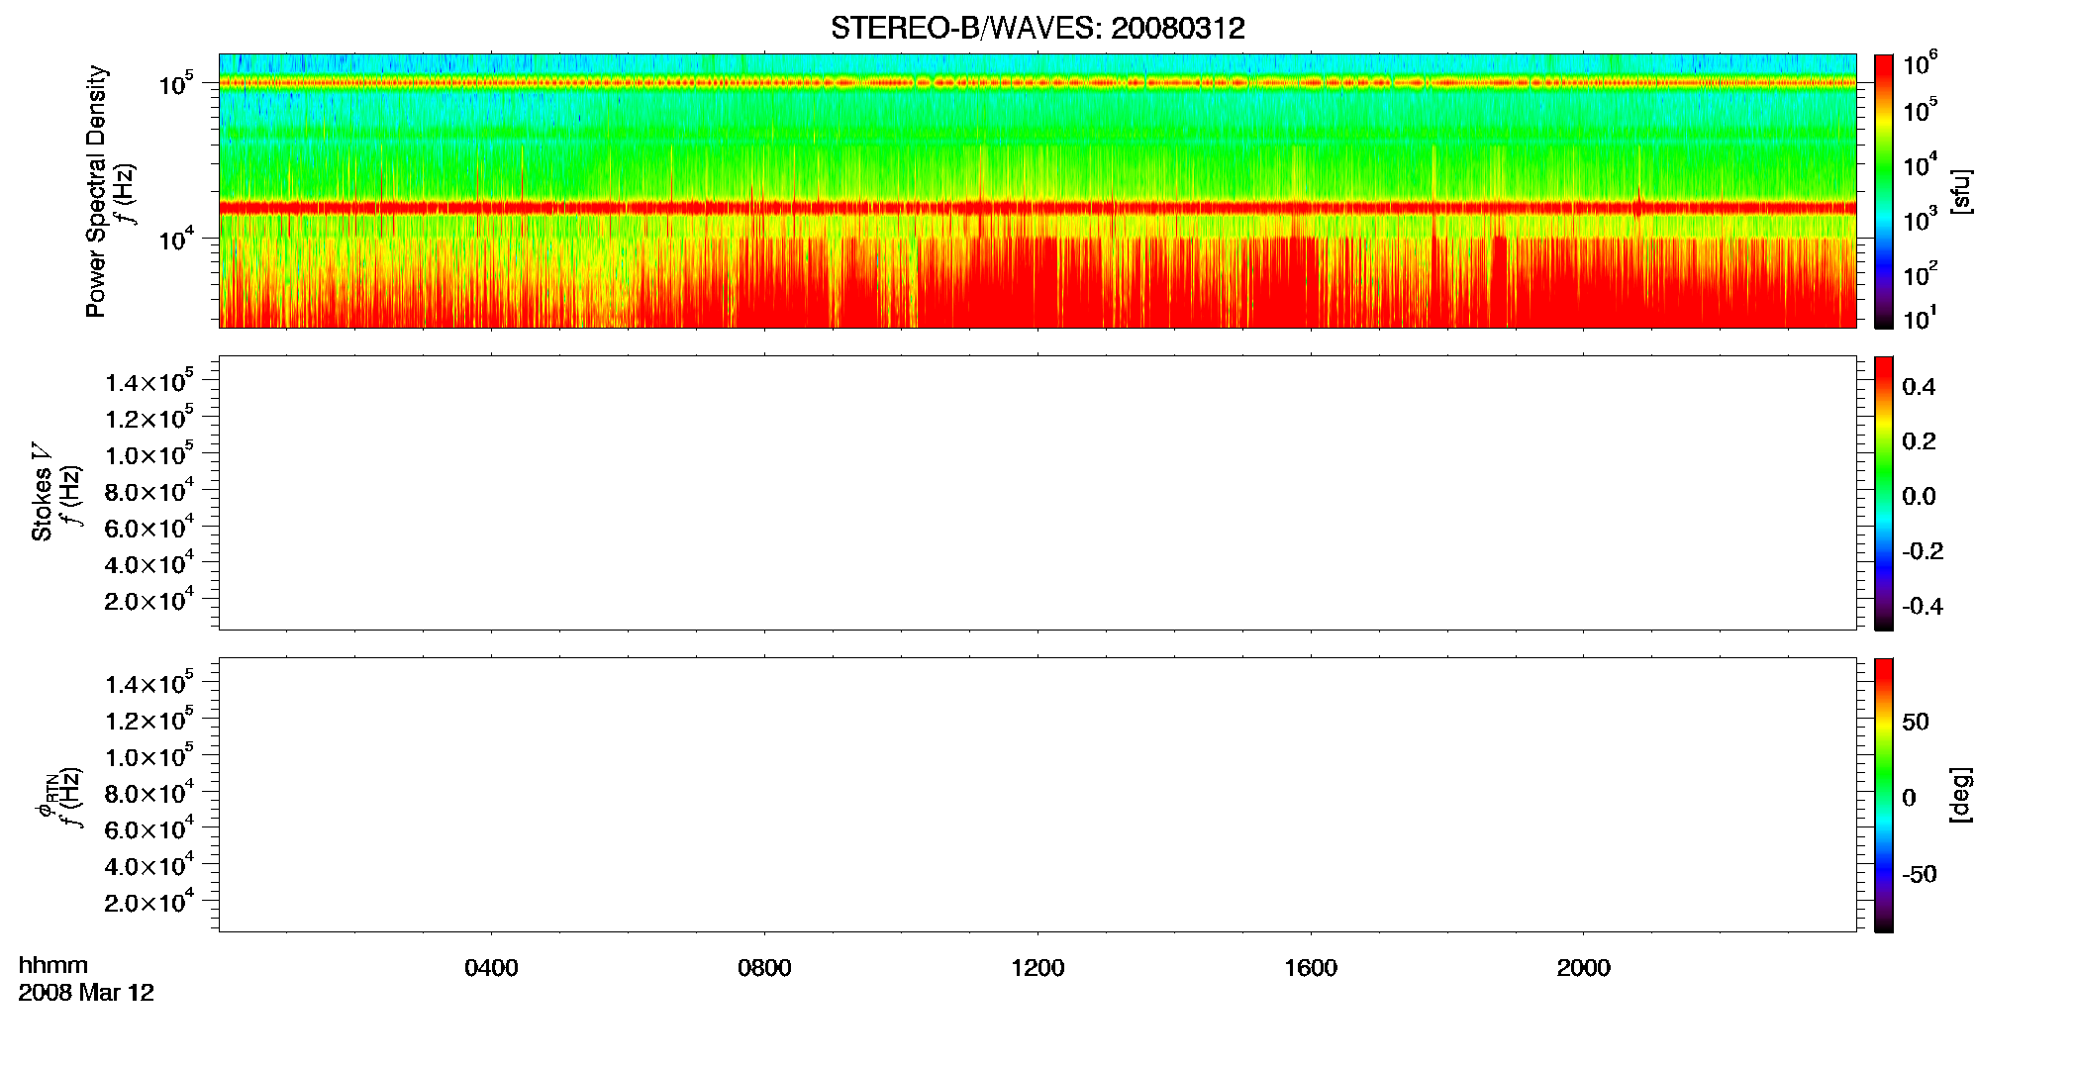2075x1069 pixels.
Task: Click the 0400 time axis label
Action: (491, 968)
